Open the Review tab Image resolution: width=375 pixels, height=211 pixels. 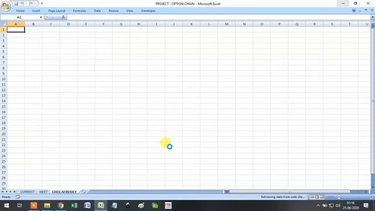[x=114, y=11]
